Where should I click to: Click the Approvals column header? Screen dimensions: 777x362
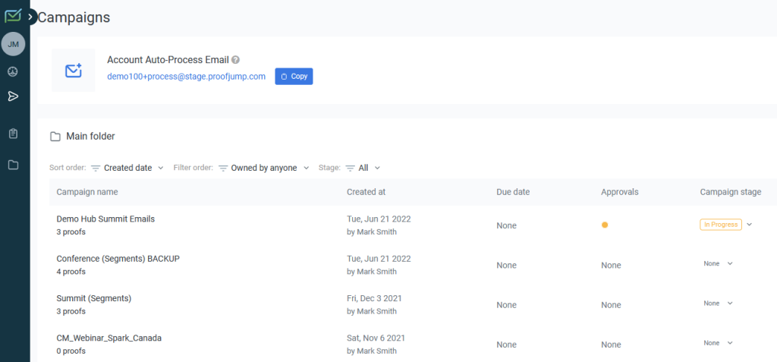tap(620, 192)
